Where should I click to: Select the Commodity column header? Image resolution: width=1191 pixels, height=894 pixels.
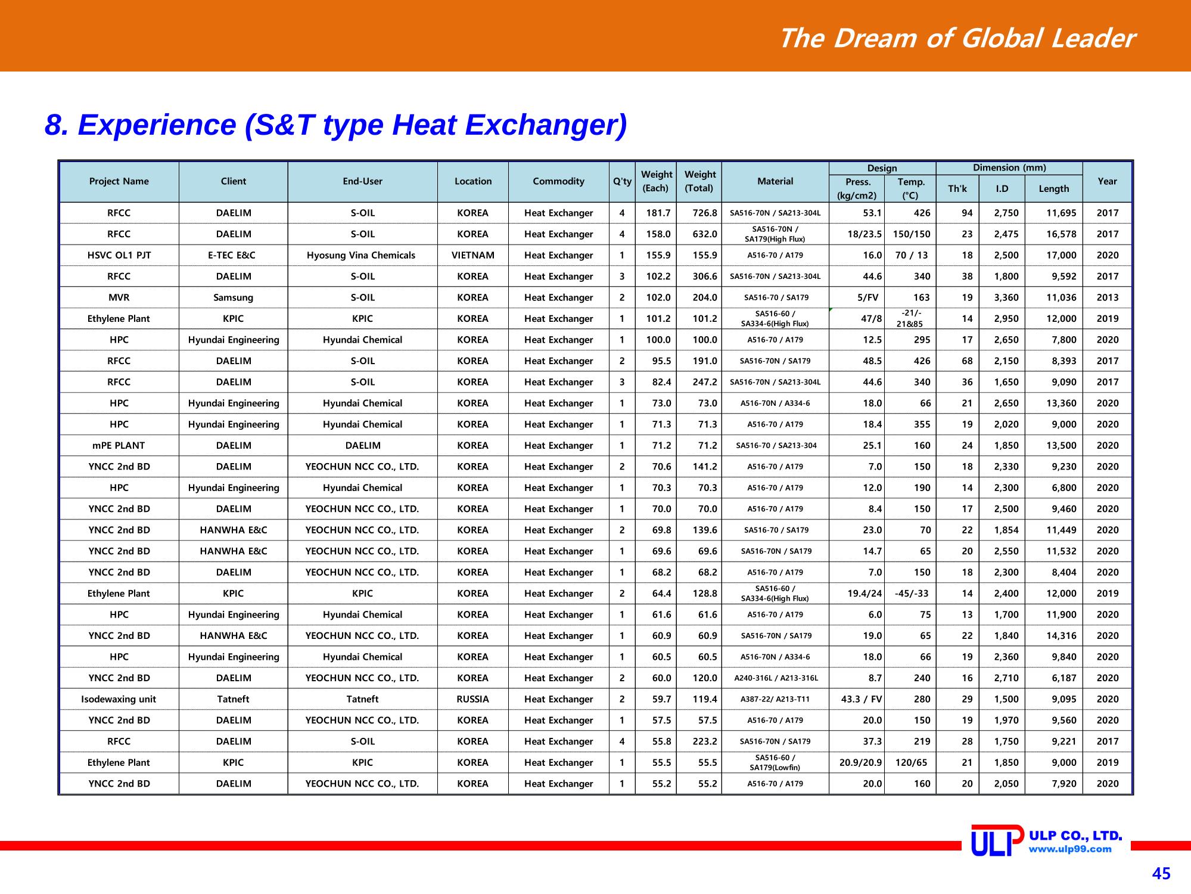pyautogui.click(x=559, y=182)
